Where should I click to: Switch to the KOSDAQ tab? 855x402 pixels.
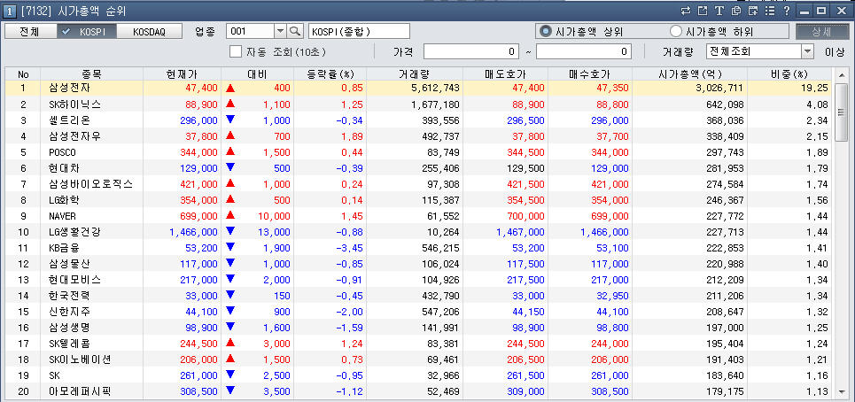click(150, 31)
